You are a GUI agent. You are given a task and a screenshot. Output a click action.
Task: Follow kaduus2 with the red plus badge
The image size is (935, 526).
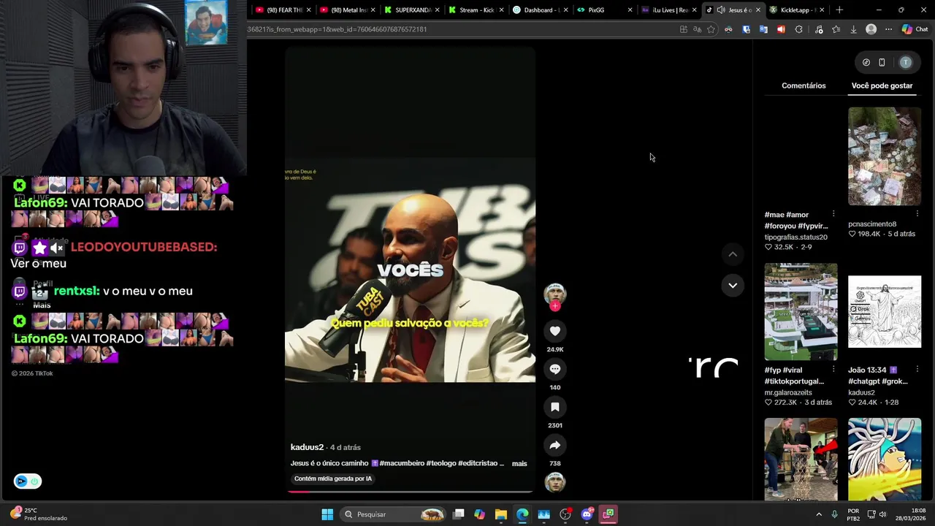pos(555,307)
